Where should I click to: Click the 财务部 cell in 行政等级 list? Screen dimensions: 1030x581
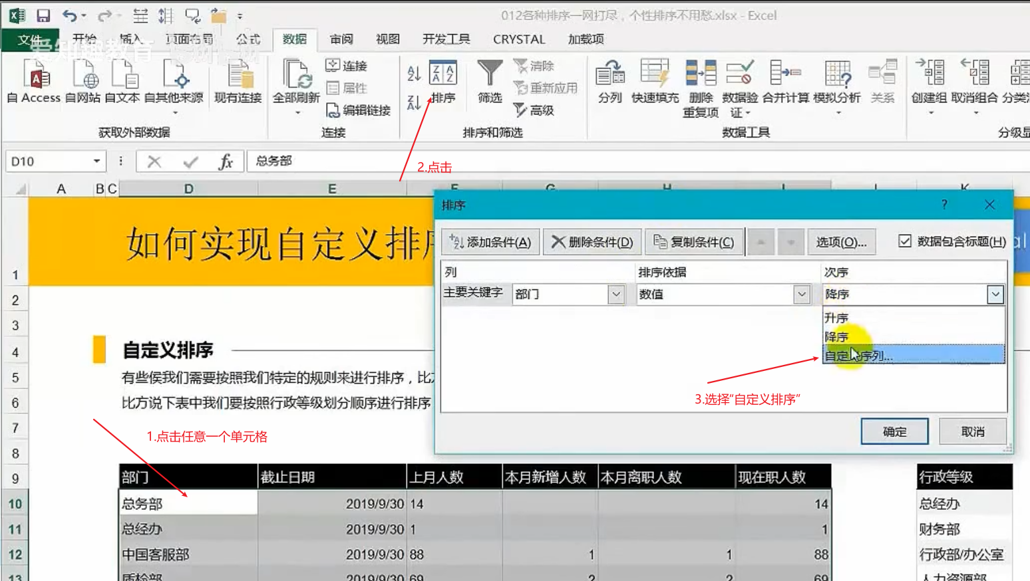click(965, 529)
